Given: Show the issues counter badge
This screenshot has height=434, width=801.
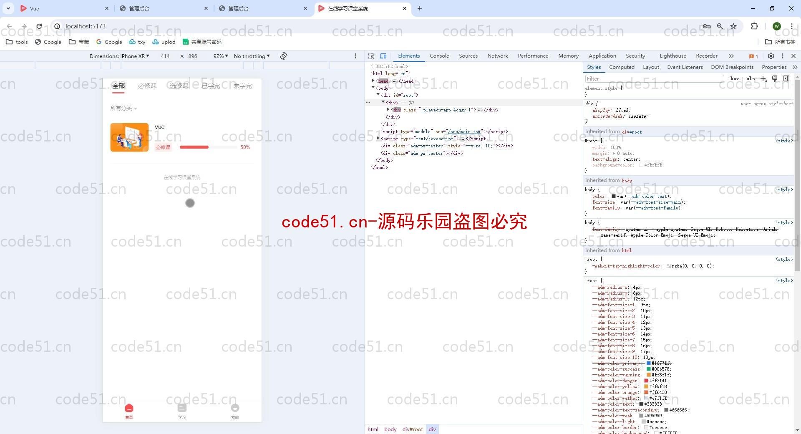Looking at the screenshot, I should 753,56.
